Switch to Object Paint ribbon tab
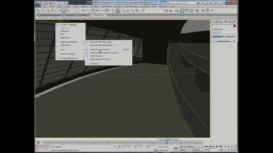This screenshot has height=153, width=273. pyautogui.click(x=99, y=15)
